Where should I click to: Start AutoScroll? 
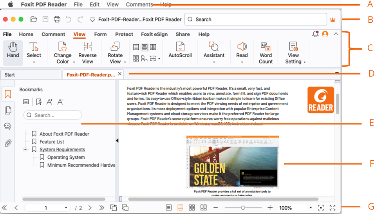(x=180, y=50)
